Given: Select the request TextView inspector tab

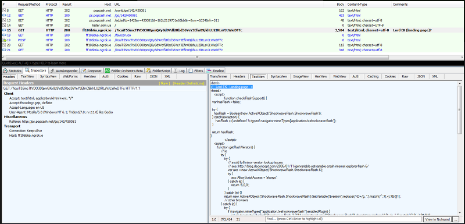Looking at the screenshot, I should [27, 77].
